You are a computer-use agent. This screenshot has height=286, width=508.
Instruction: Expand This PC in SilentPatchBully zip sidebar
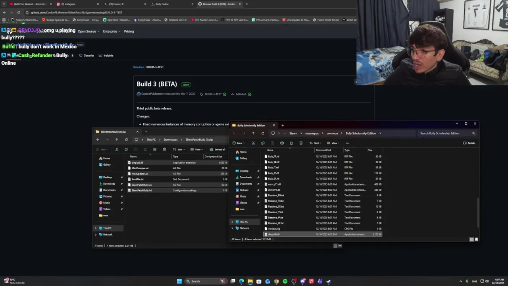point(96,228)
